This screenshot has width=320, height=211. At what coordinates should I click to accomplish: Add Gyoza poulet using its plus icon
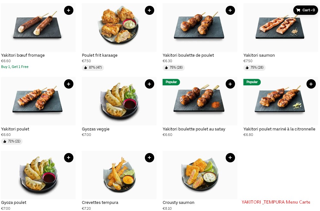pyautogui.click(x=69, y=158)
